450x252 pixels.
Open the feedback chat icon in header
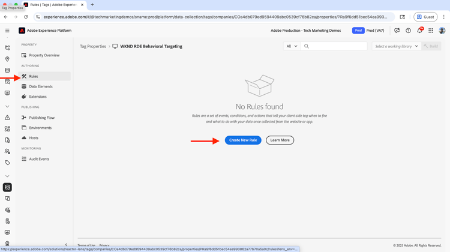pyautogui.click(x=397, y=31)
